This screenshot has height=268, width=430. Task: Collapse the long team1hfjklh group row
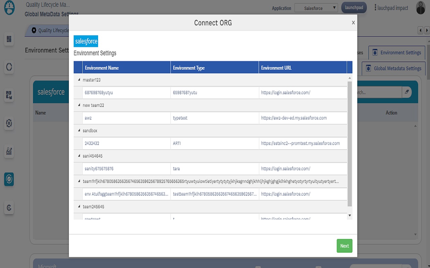click(79, 181)
